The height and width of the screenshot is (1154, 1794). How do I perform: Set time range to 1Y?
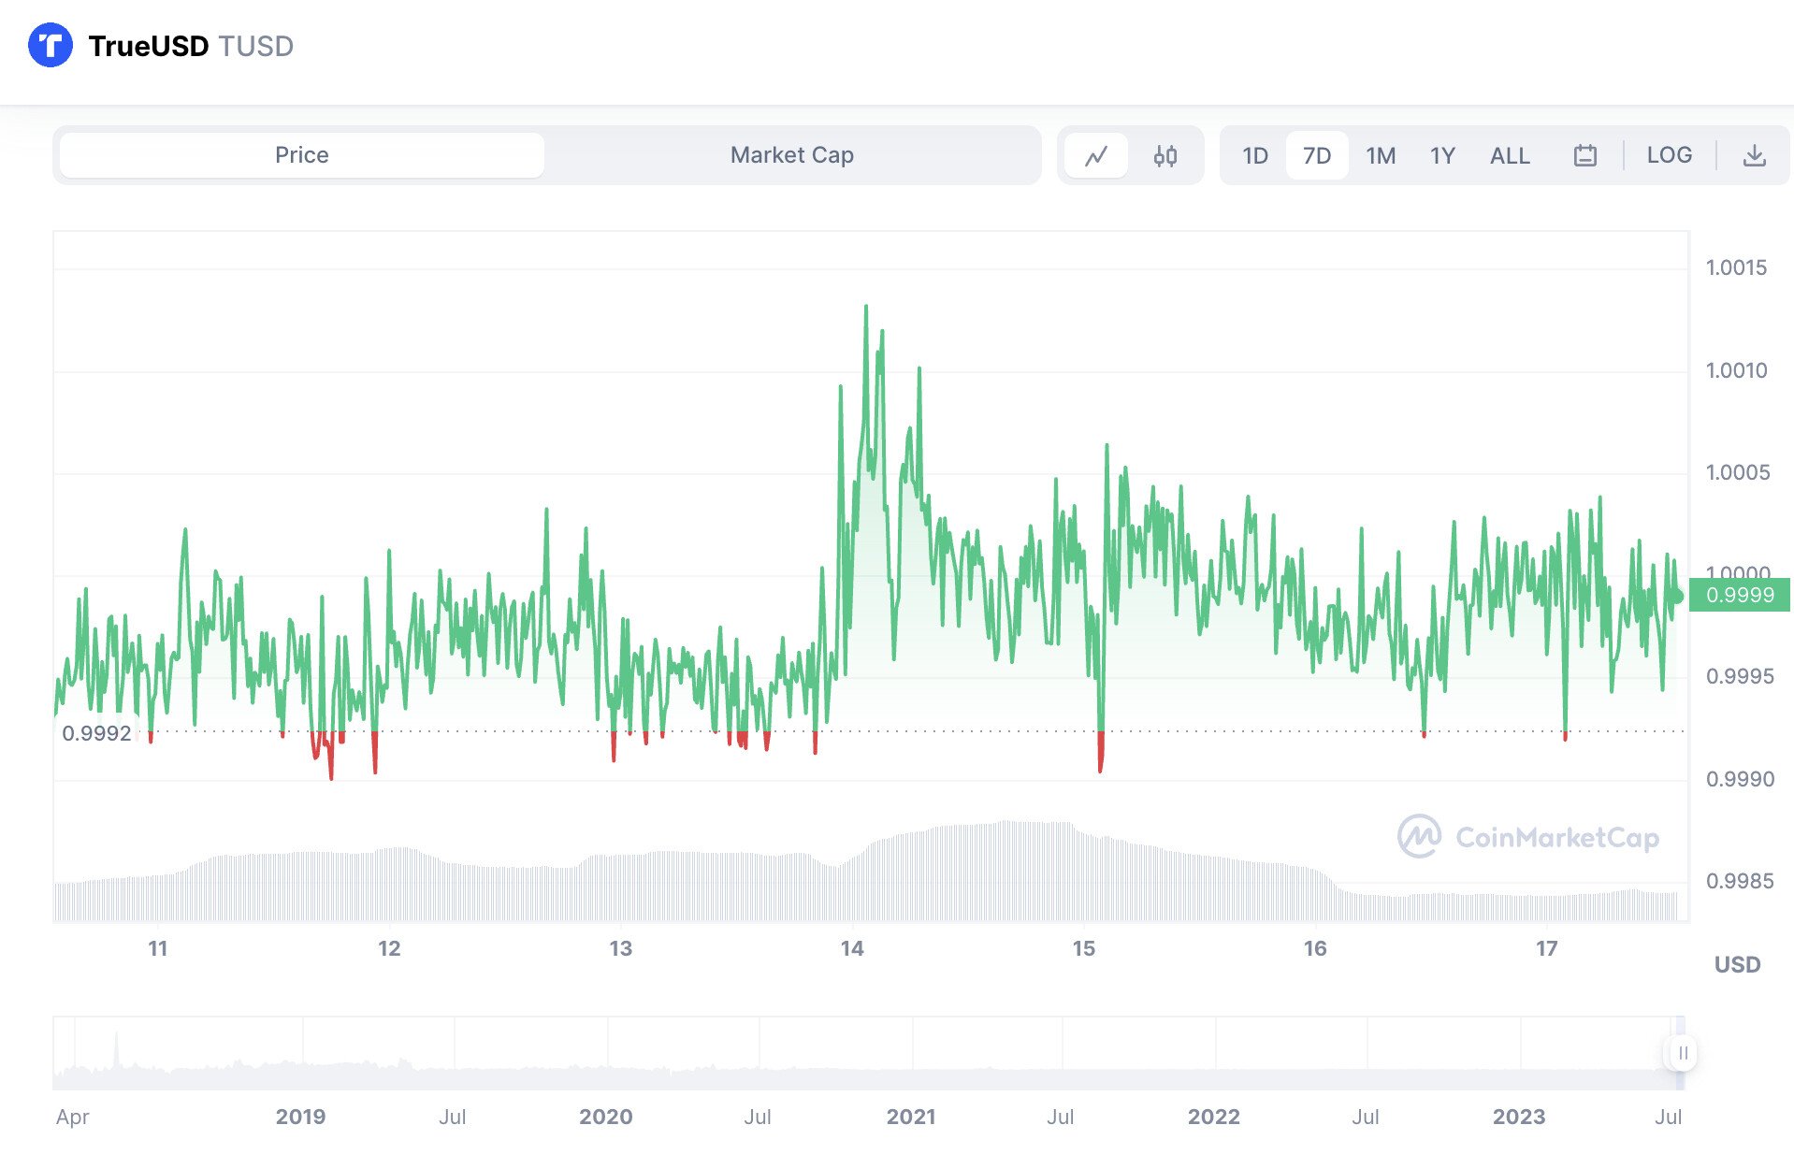pos(1442,155)
